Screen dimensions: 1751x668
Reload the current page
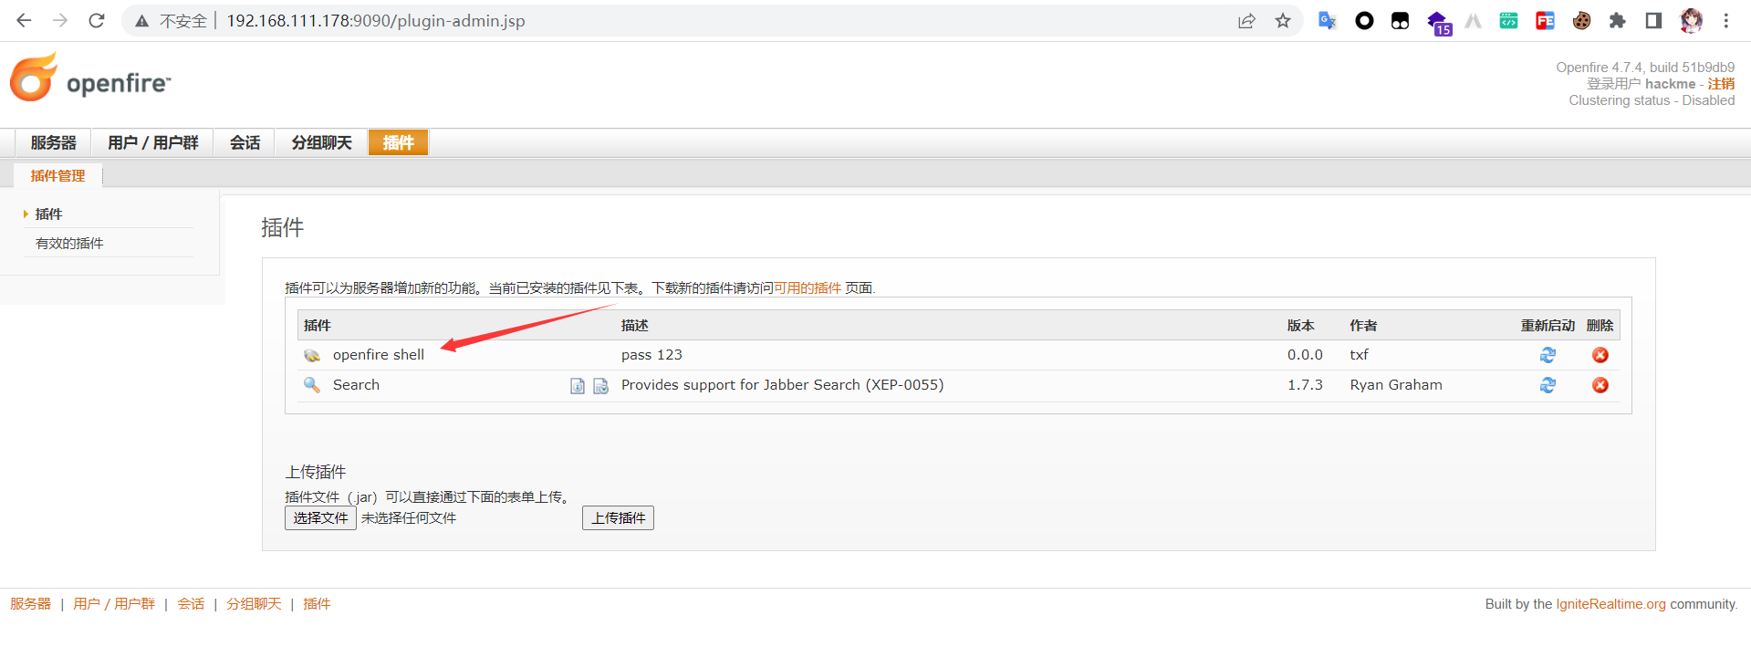[97, 20]
